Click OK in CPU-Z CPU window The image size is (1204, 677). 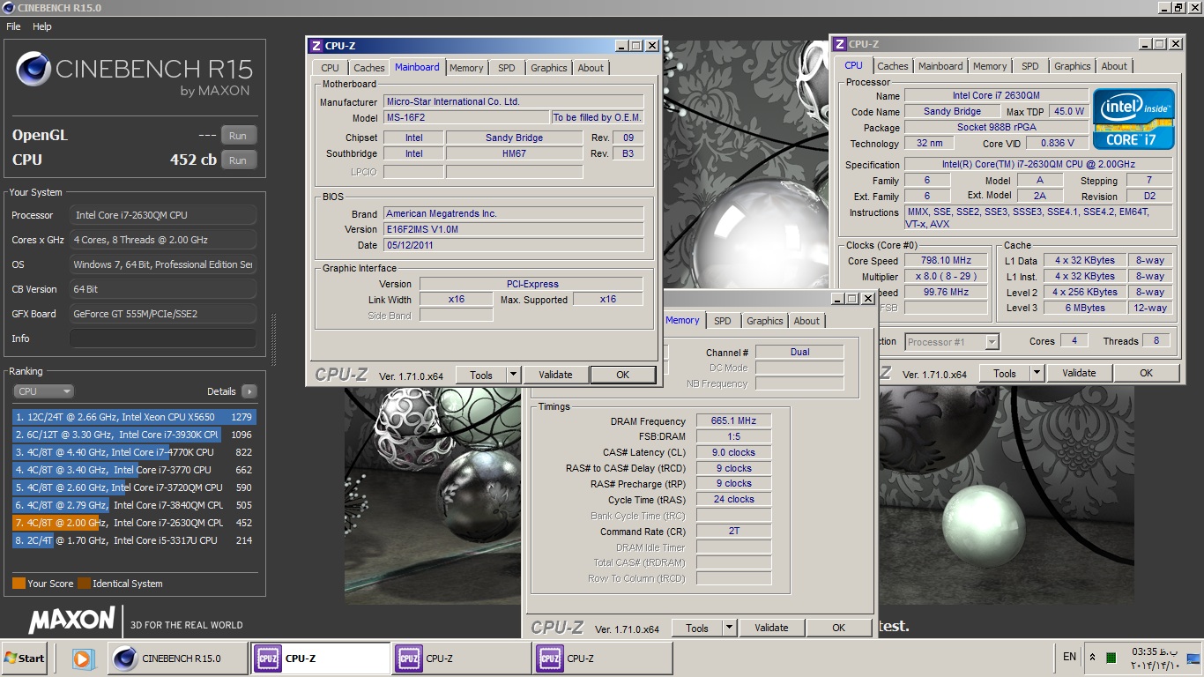(x=1146, y=373)
